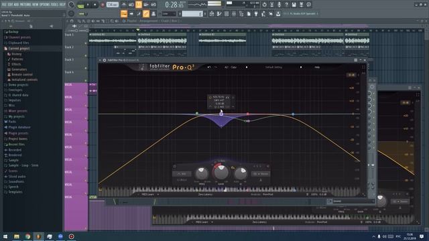
Task: Toggle the pattern/song mode switch
Action: (x=80, y=5)
